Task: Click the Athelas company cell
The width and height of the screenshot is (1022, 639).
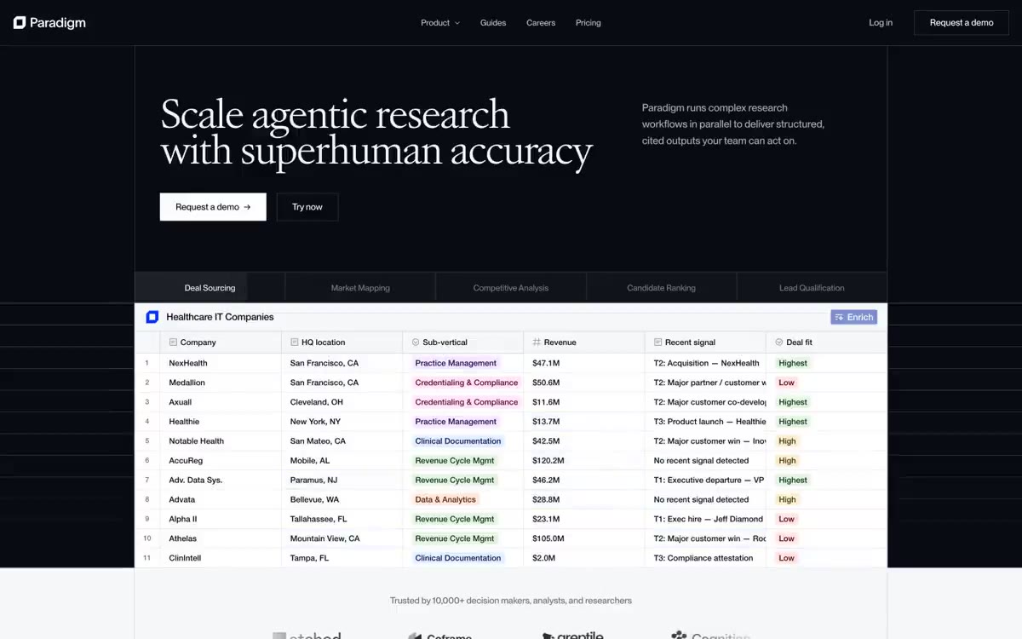Action: (221, 538)
